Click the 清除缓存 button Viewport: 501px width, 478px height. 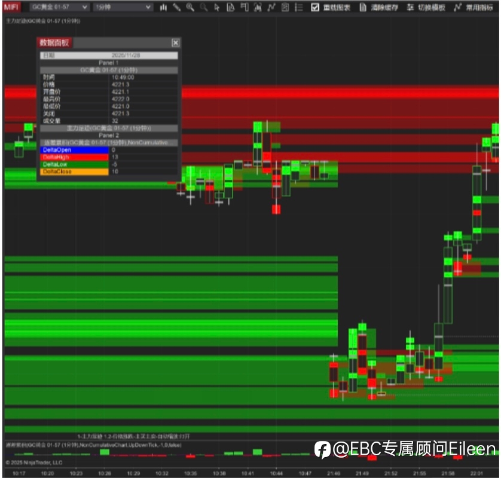coord(379,7)
